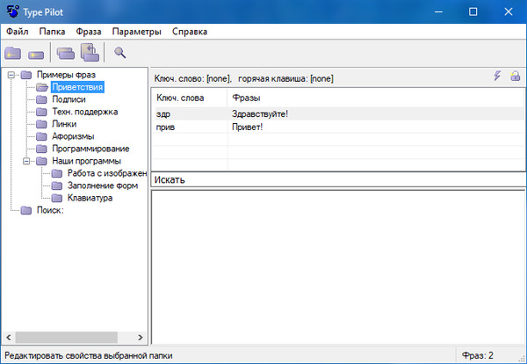Collapse the Примеры фраз tree node
The width and height of the screenshot is (527, 364).
[x=11, y=75]
